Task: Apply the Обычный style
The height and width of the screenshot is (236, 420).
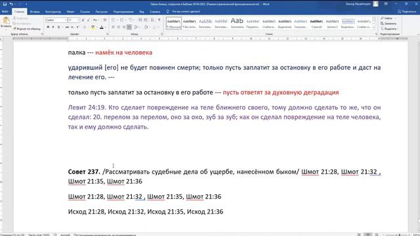Action: pyautogui.click(x=174, y=24)
